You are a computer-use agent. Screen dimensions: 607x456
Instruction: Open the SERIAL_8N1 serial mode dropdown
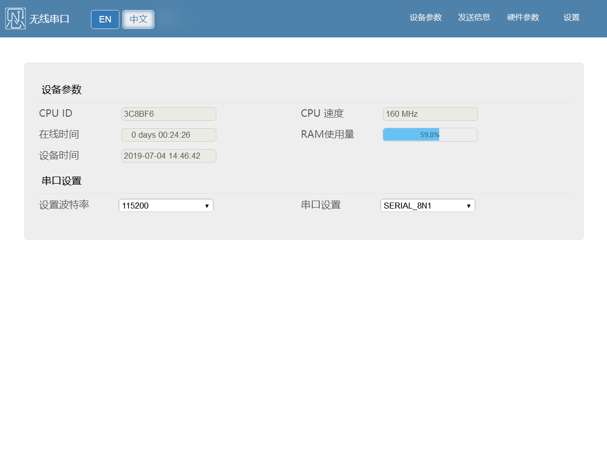pos(428,206)
